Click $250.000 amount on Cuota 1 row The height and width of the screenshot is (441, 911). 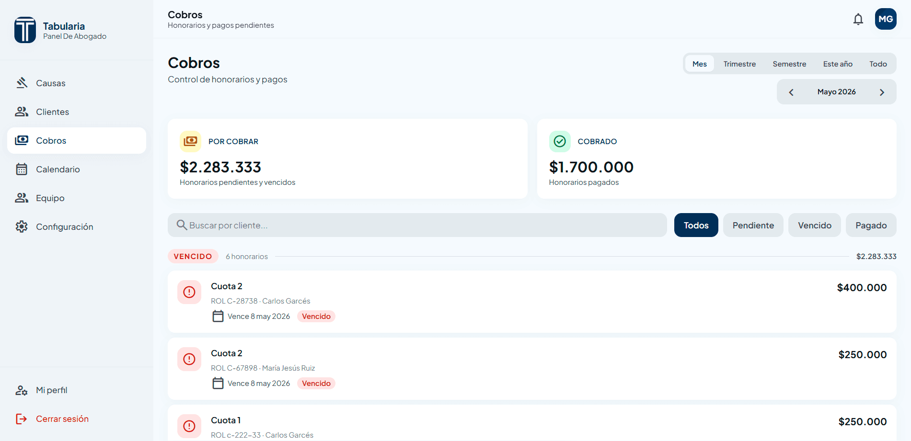pyautogui.click(x=863, y=422)
